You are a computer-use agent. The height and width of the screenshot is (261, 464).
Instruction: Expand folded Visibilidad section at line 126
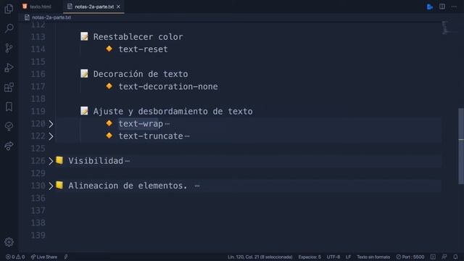click(51, 161)
